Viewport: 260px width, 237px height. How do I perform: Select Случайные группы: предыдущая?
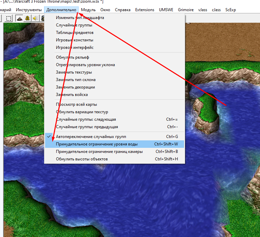pos(115,127)
